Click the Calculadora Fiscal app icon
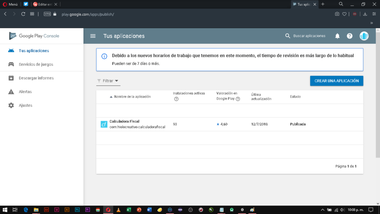380x214 pixels. (104, 124)
